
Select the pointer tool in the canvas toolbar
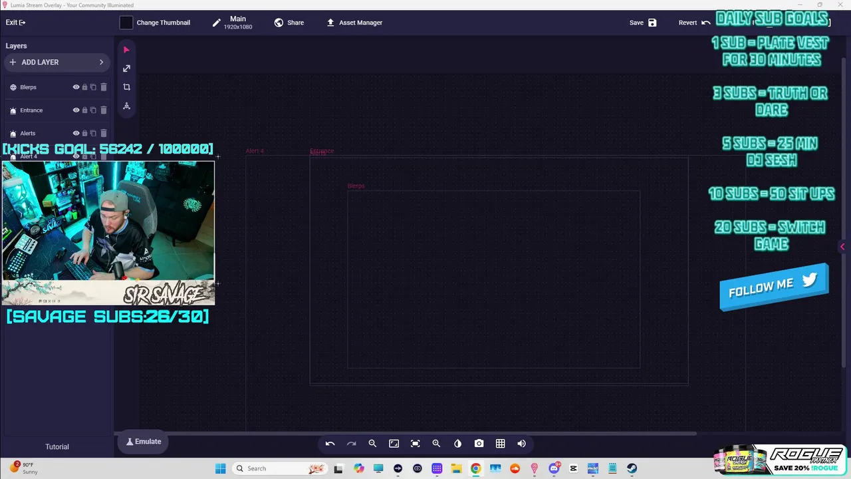(126, 50)
